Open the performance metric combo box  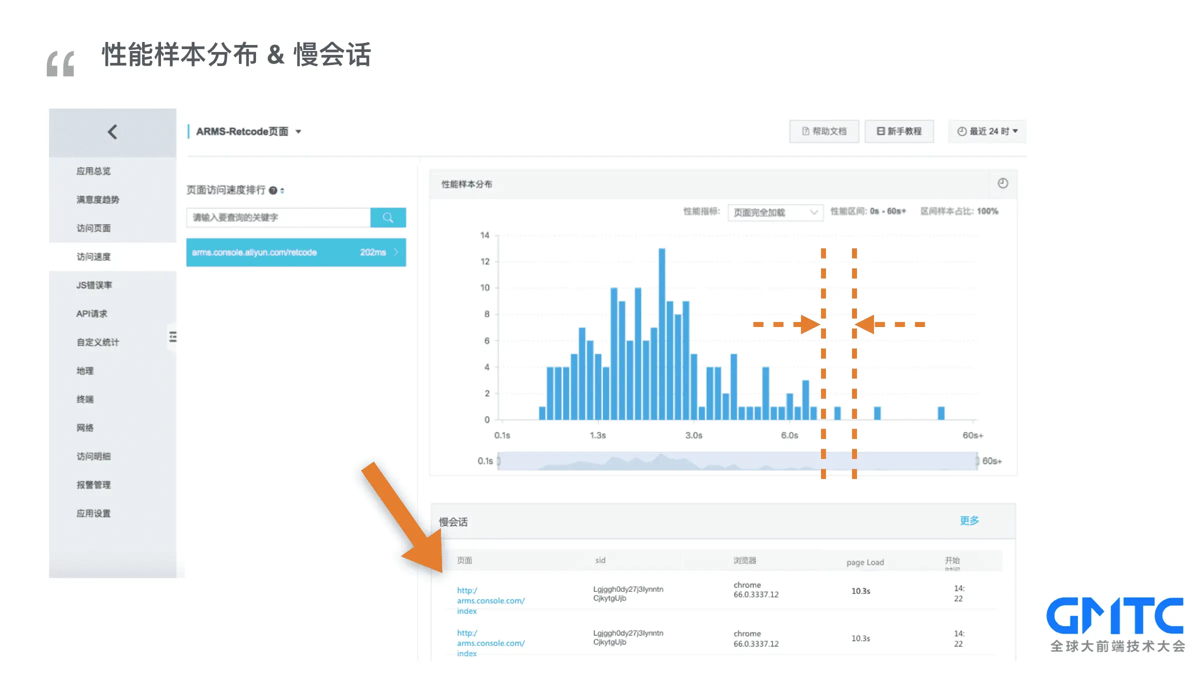pyautogui.click(x=774, y=212)
